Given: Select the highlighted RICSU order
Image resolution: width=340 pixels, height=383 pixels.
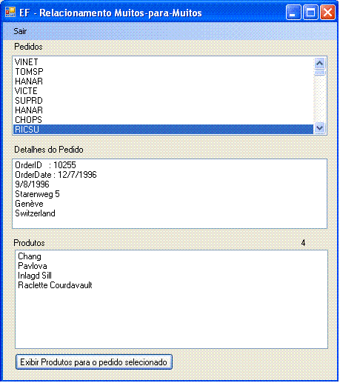Looking at the screenshot, I should pos(163,130).
